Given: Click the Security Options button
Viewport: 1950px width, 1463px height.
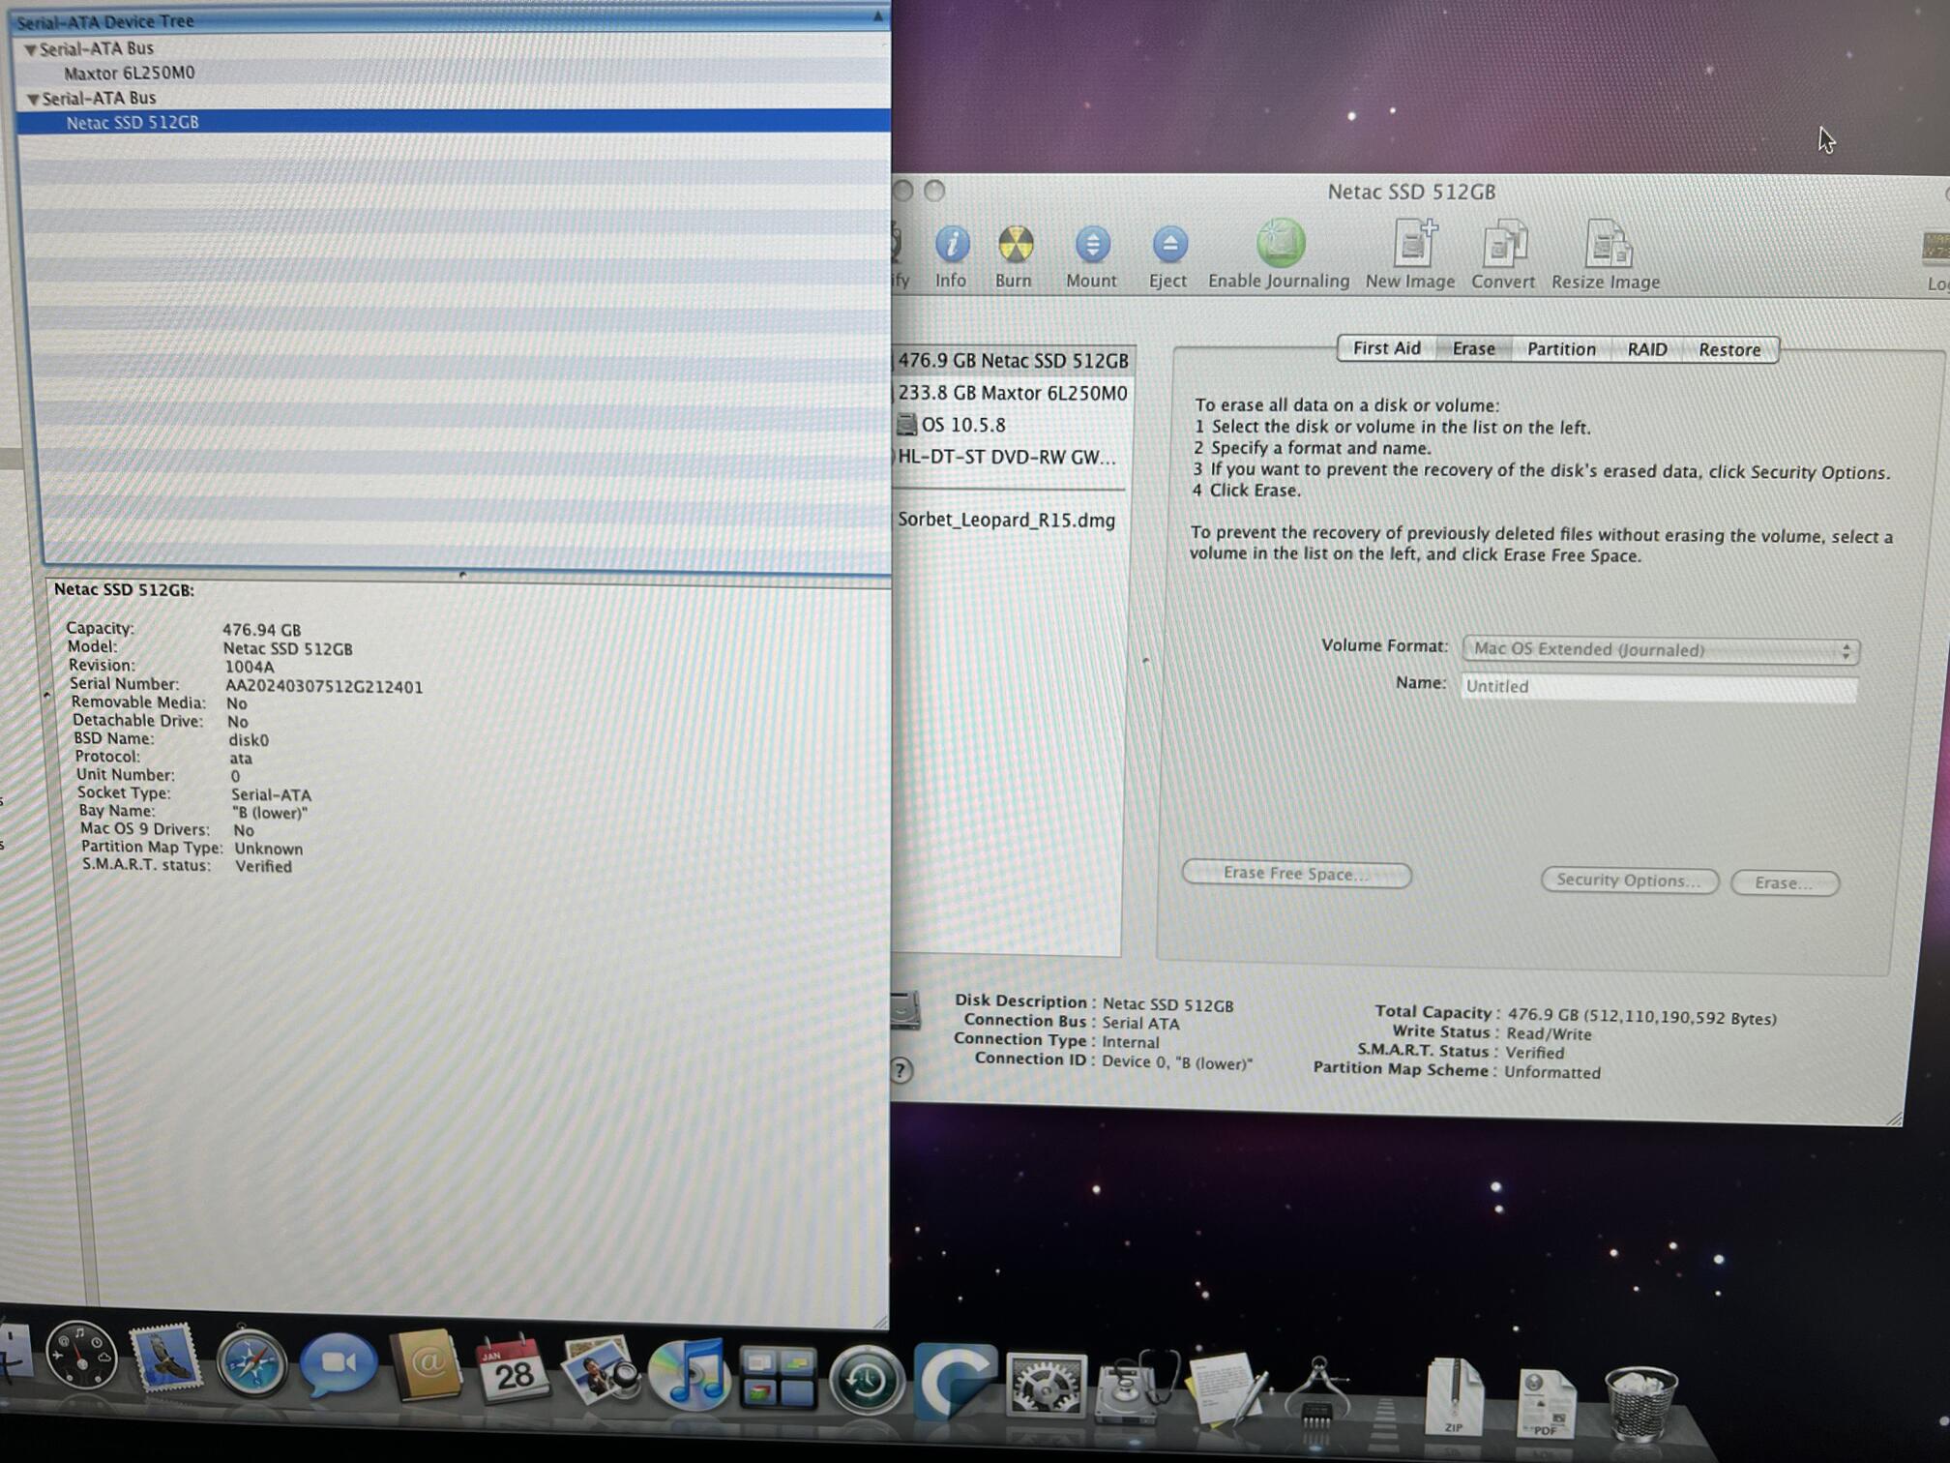Looking at the screenshot, I should pos(1629,881).
